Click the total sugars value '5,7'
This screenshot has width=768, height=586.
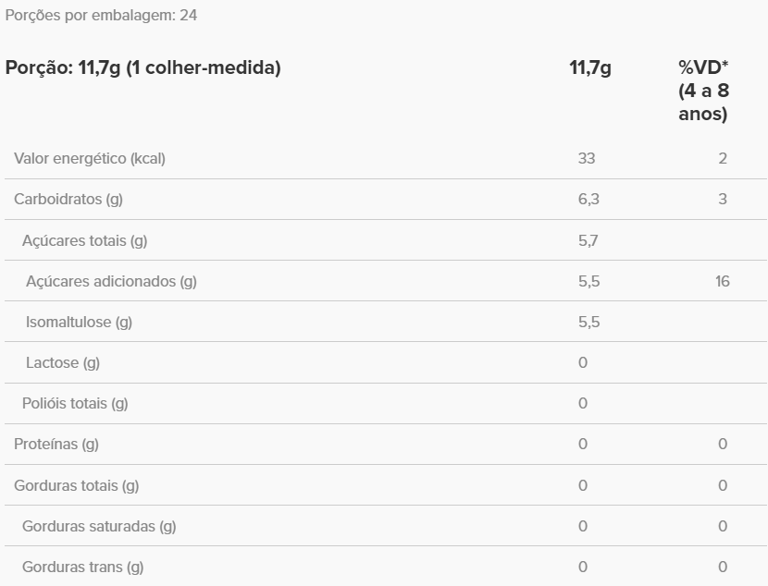pos(588,241)
